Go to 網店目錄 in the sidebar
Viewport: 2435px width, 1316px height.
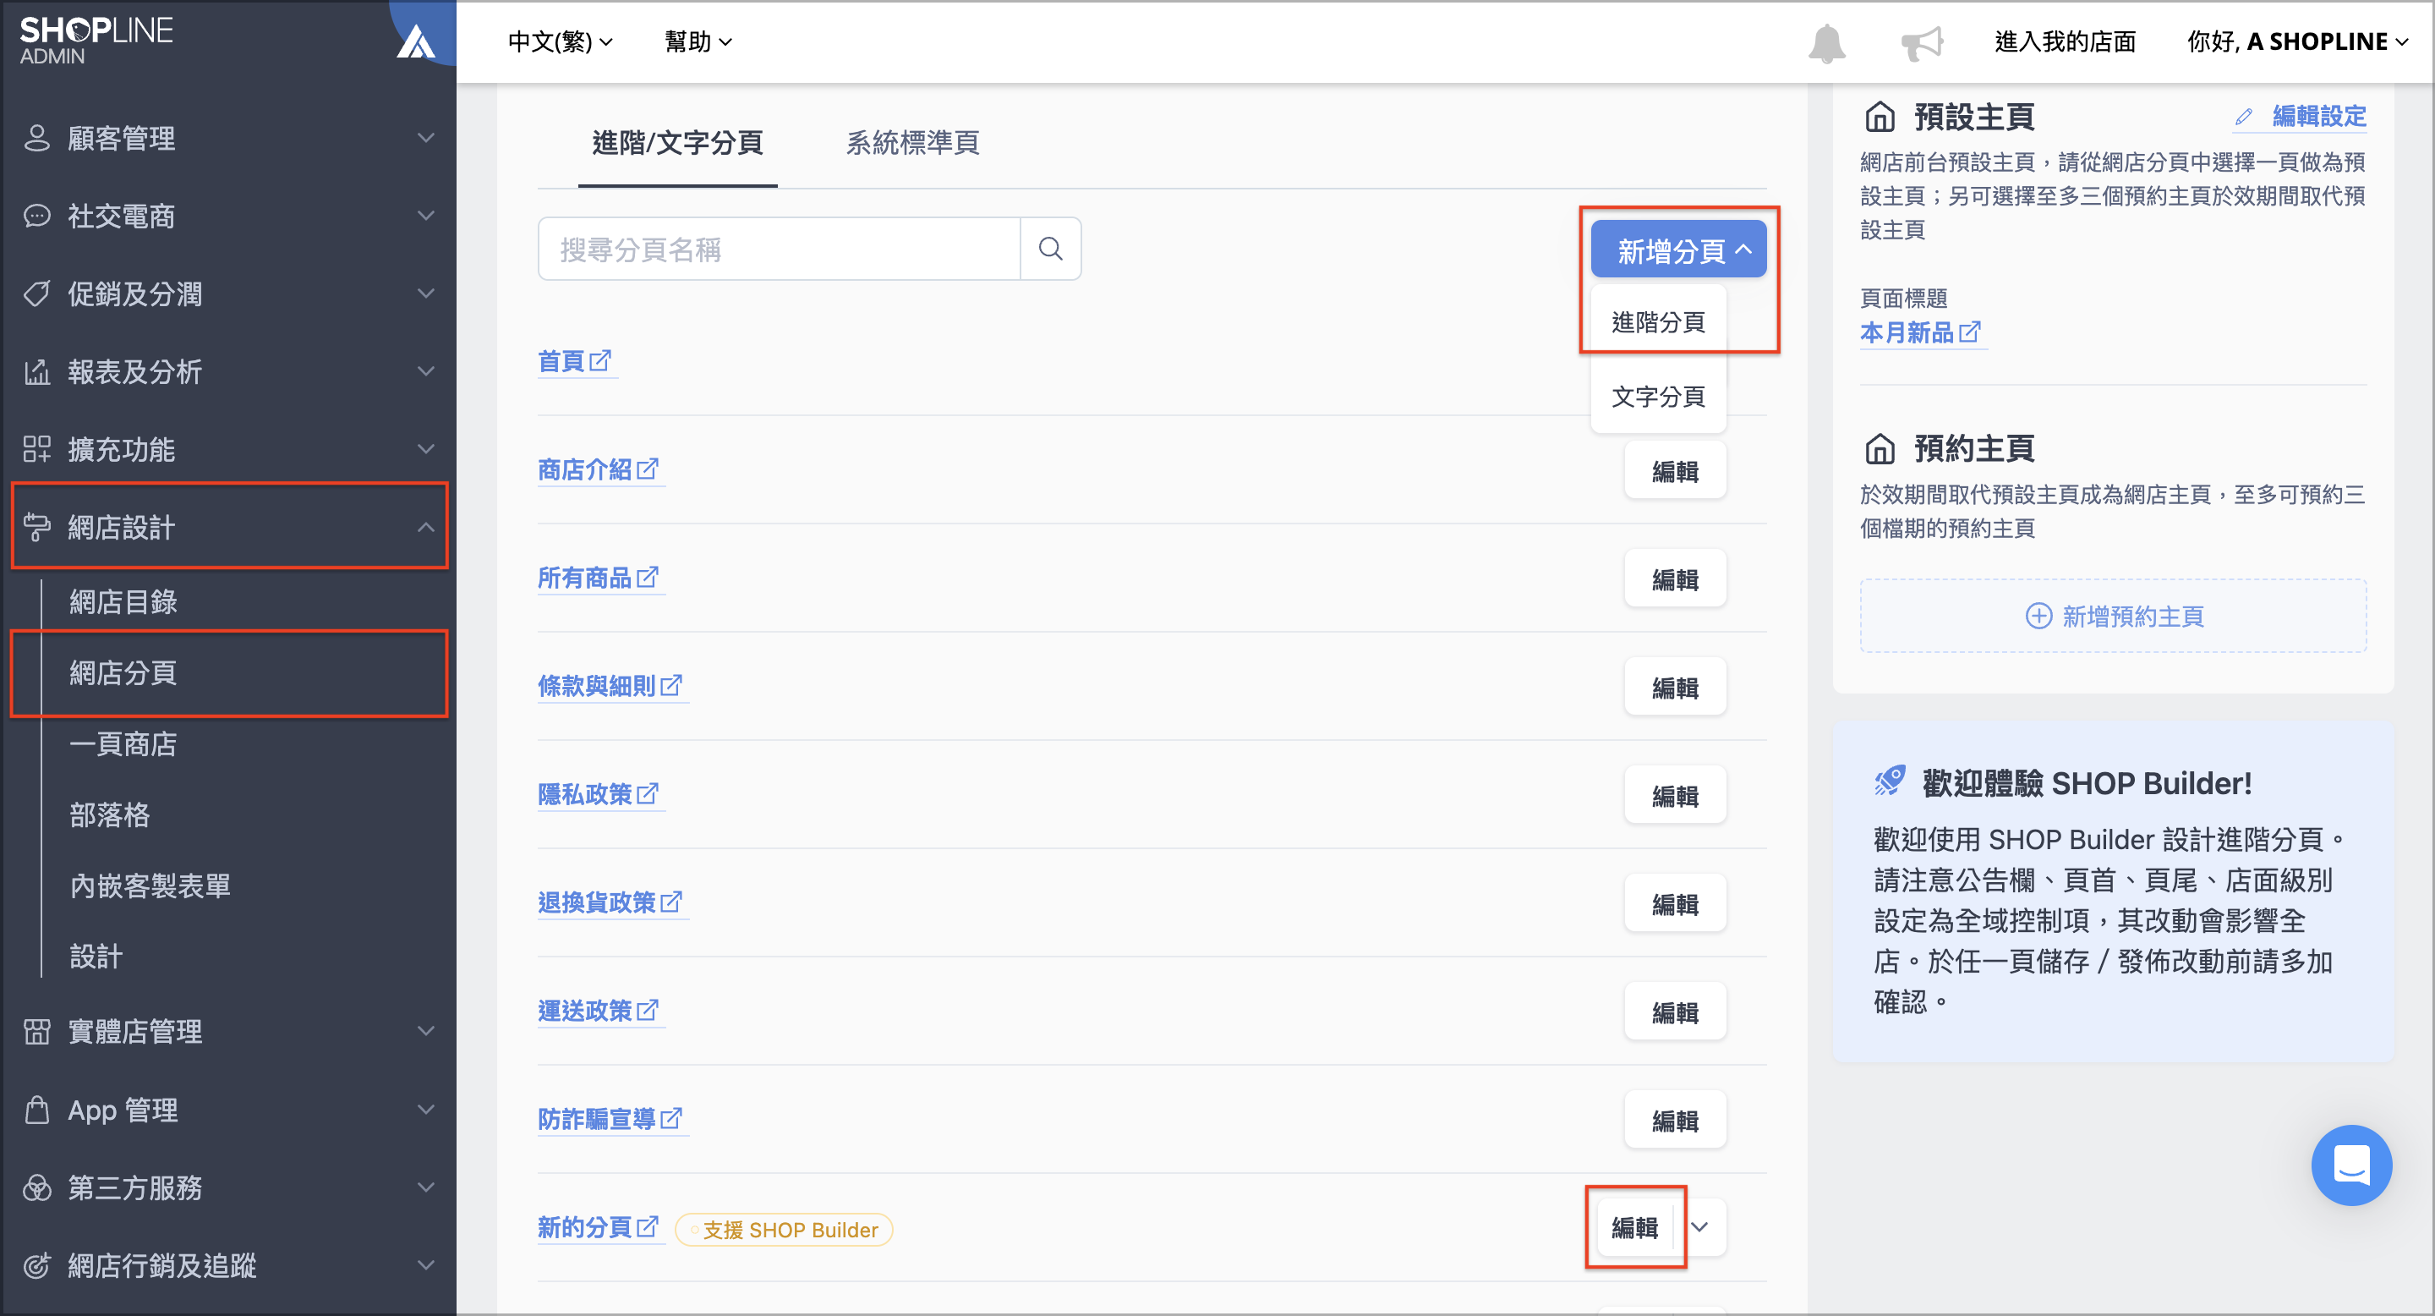point(123,601)
